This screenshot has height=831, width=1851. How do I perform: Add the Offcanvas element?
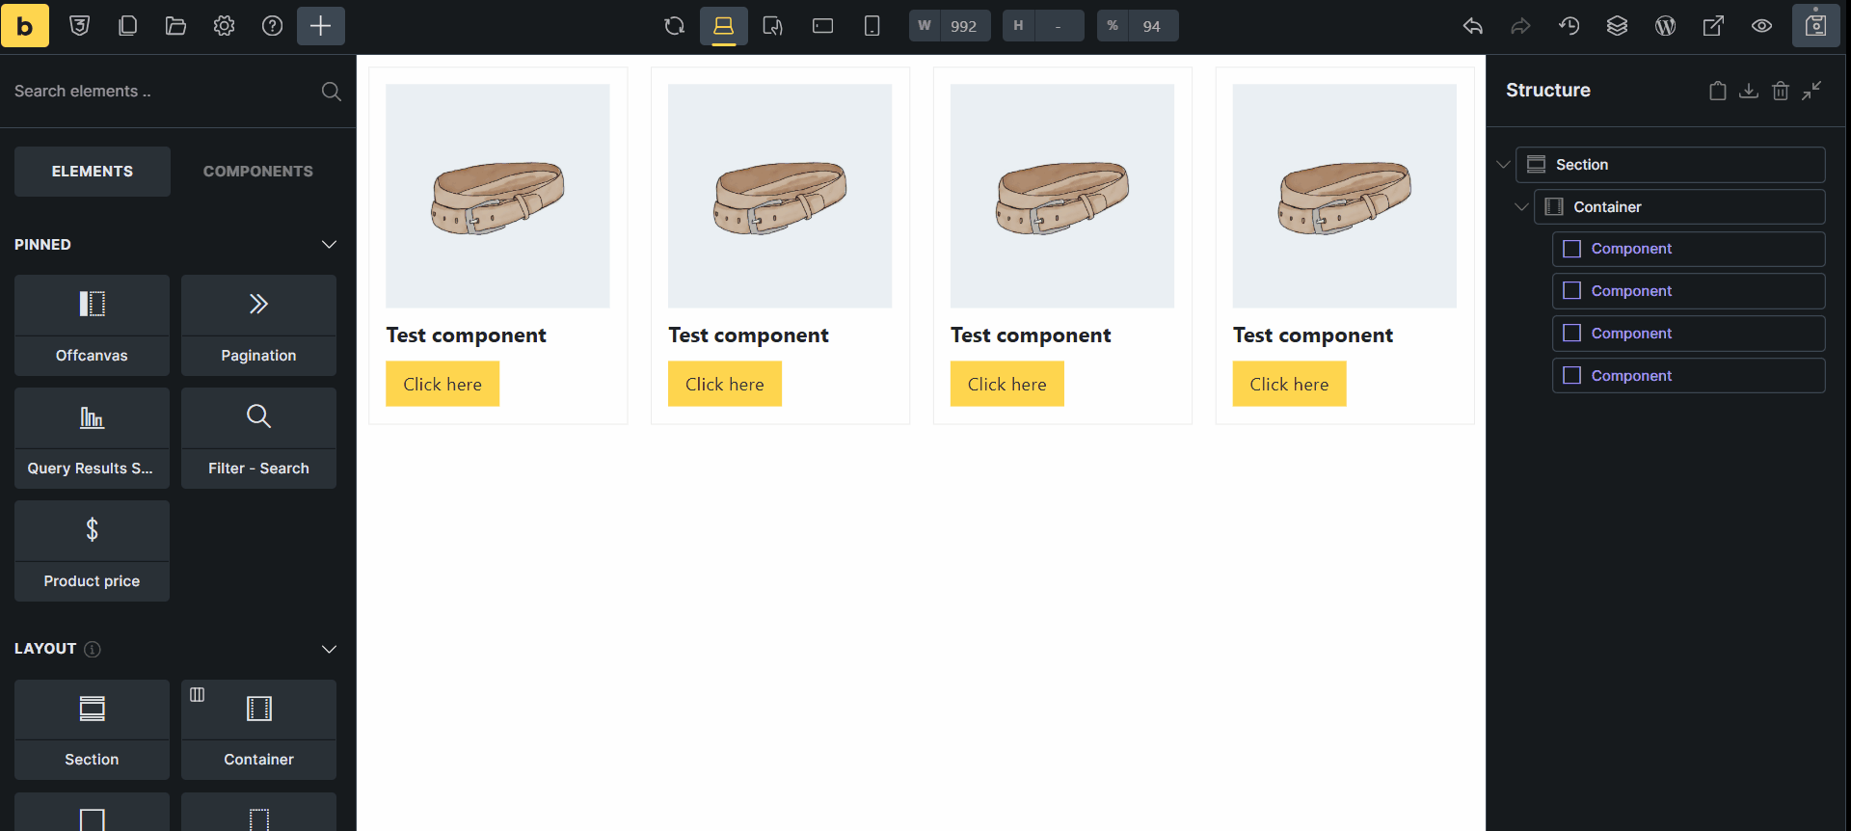[x=92, y=325]
